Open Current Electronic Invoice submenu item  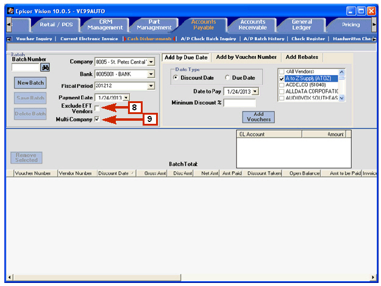click(89, 38)
